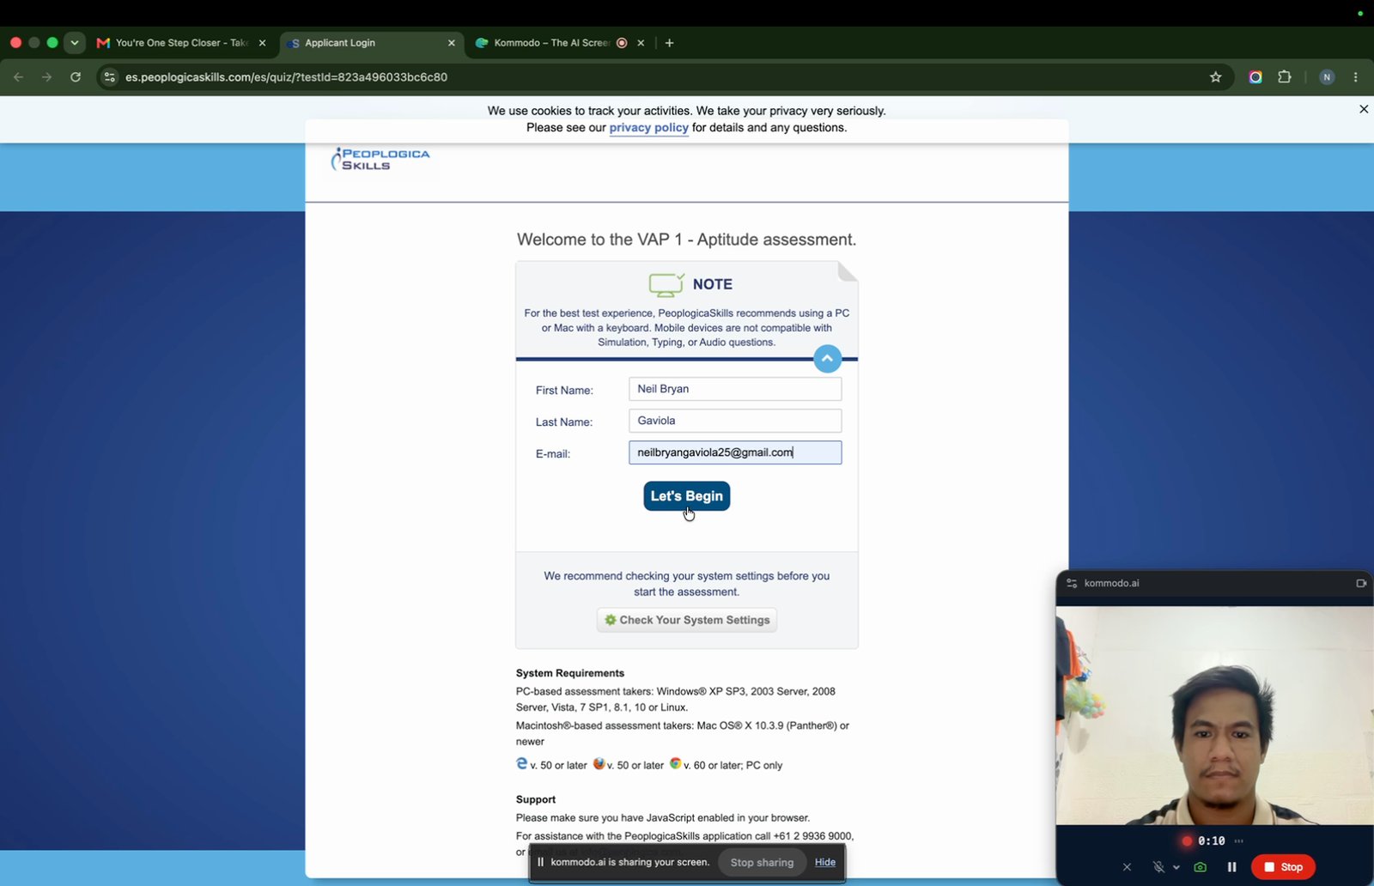
Task: Follow the privacy policy link
Action: point(648,127)
